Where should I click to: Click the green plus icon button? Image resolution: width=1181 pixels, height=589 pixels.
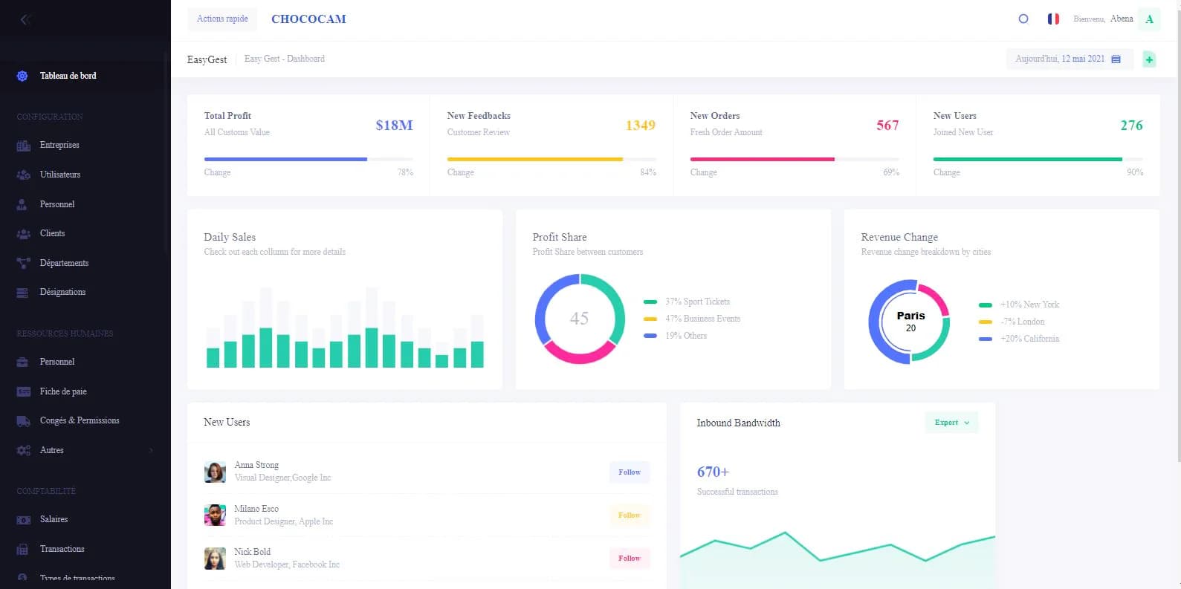(x=1149, y=59)
